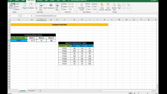
Task: Switch to the HLOOKUP sheet tab
Action: (31, 91)
